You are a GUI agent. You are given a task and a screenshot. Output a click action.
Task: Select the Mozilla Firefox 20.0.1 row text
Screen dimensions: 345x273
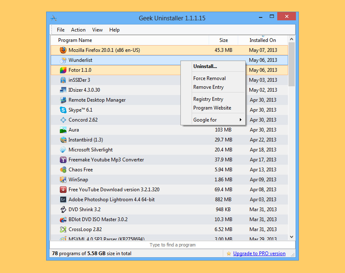click(104, 50)
